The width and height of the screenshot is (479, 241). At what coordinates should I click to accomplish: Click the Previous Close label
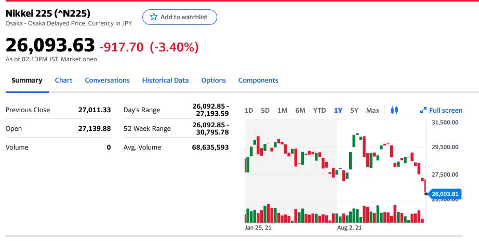pos(28,110)
